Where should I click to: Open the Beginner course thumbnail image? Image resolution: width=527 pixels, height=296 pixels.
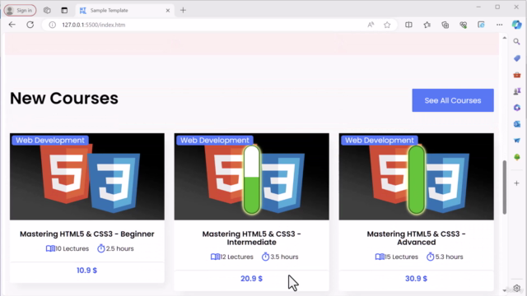click(x=87, y=177)
